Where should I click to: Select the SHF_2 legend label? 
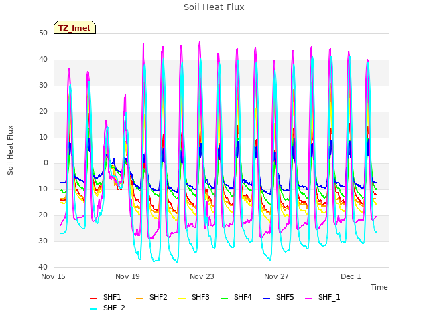114,308
